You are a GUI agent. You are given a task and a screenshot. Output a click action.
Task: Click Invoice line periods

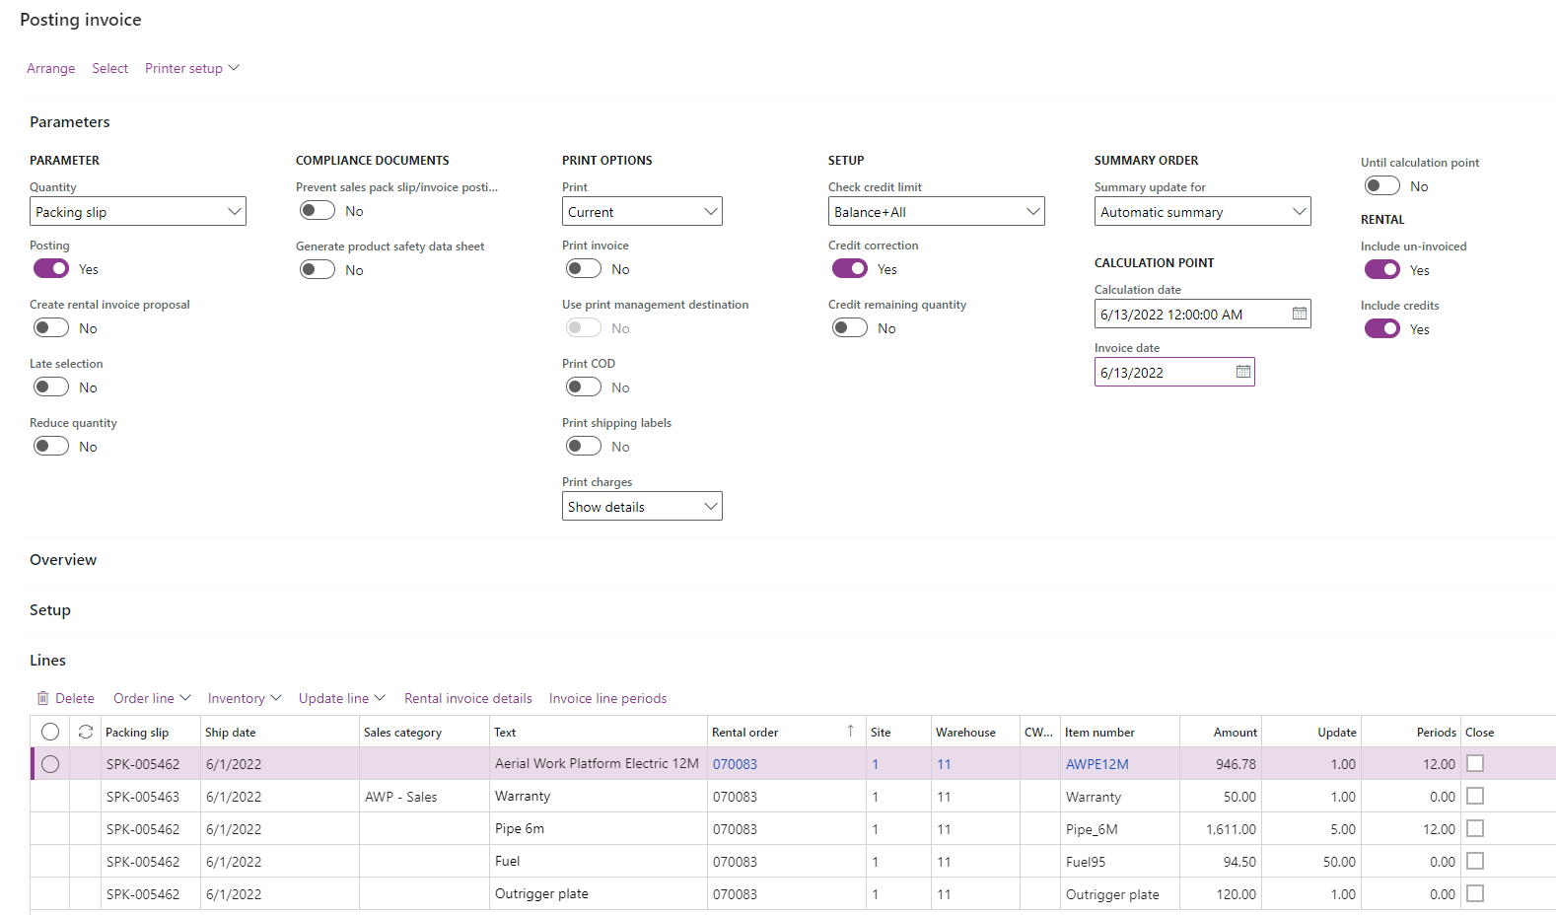point(608,698)
